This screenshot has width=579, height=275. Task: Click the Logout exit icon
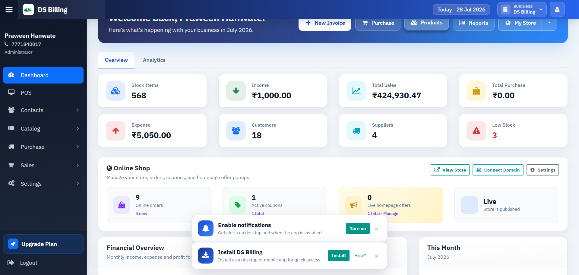[x=11, y=263]
